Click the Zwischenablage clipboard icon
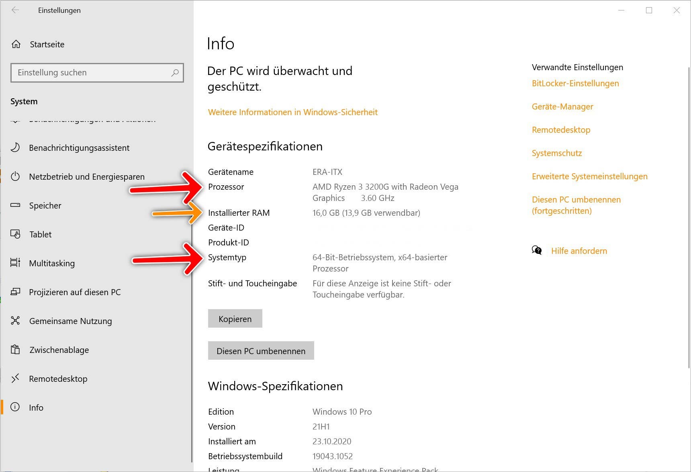 coord(16,350)
